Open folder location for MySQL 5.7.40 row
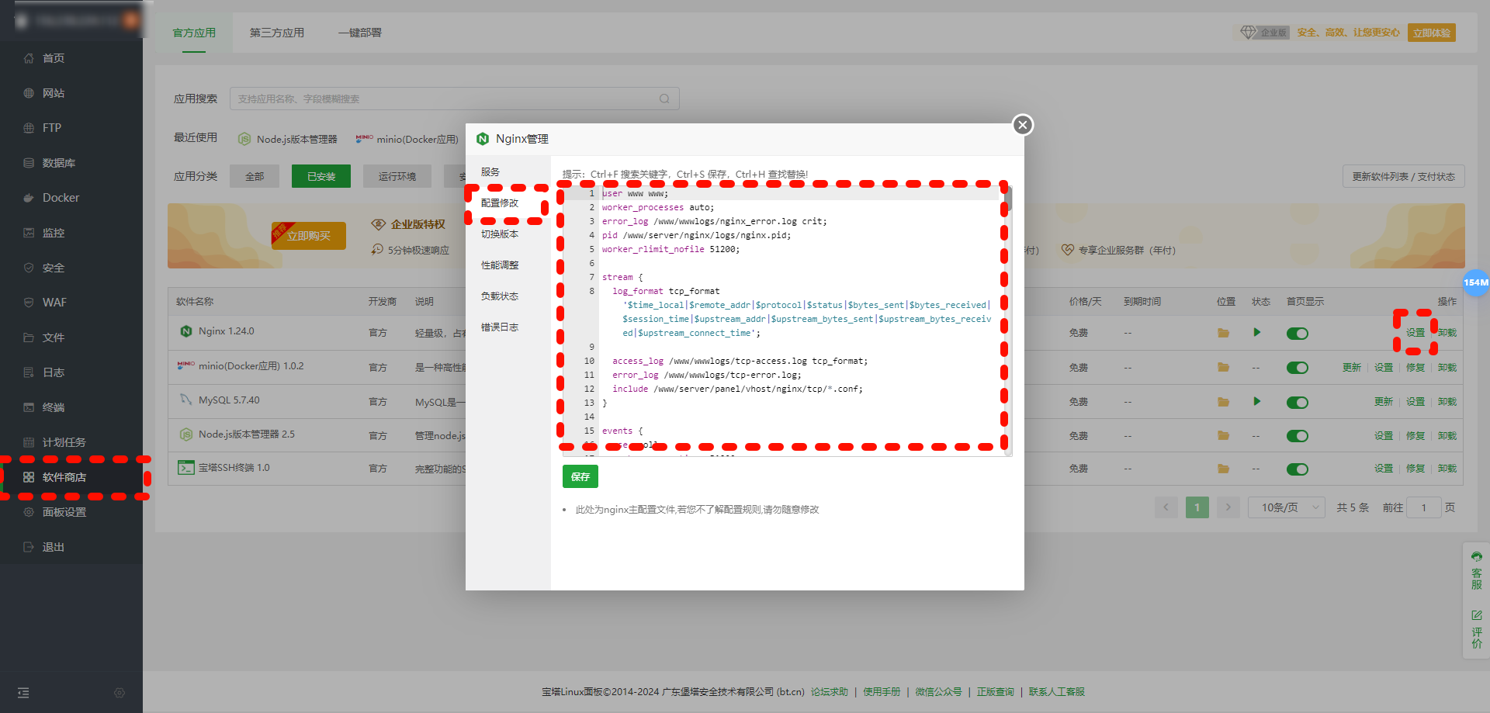 pyautogui.click(x=1223, y=402)
